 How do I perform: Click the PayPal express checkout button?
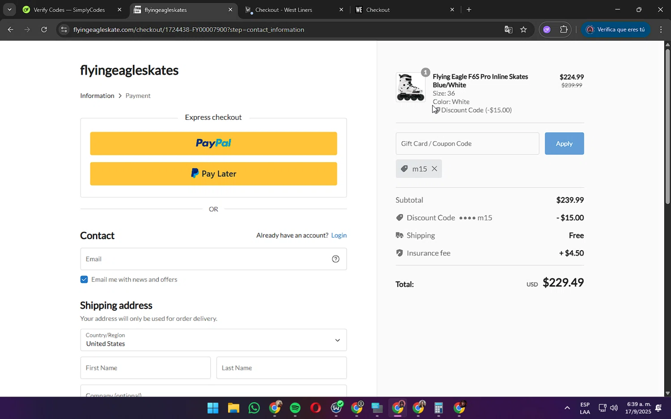point(213,143)
